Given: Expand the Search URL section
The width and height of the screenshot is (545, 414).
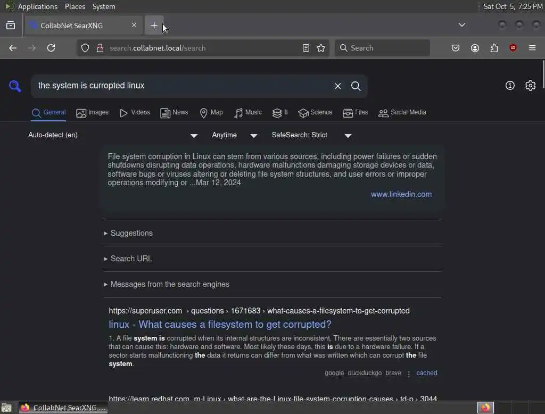Looking at the screenshot, I should click(128, 259).
